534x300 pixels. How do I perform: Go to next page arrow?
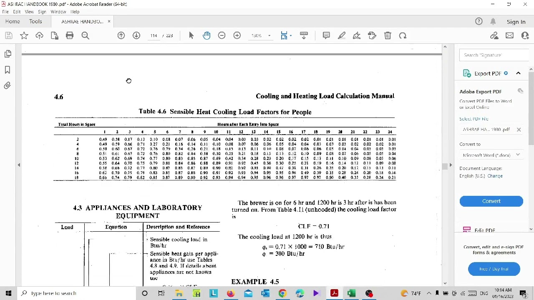click(136, 36)
